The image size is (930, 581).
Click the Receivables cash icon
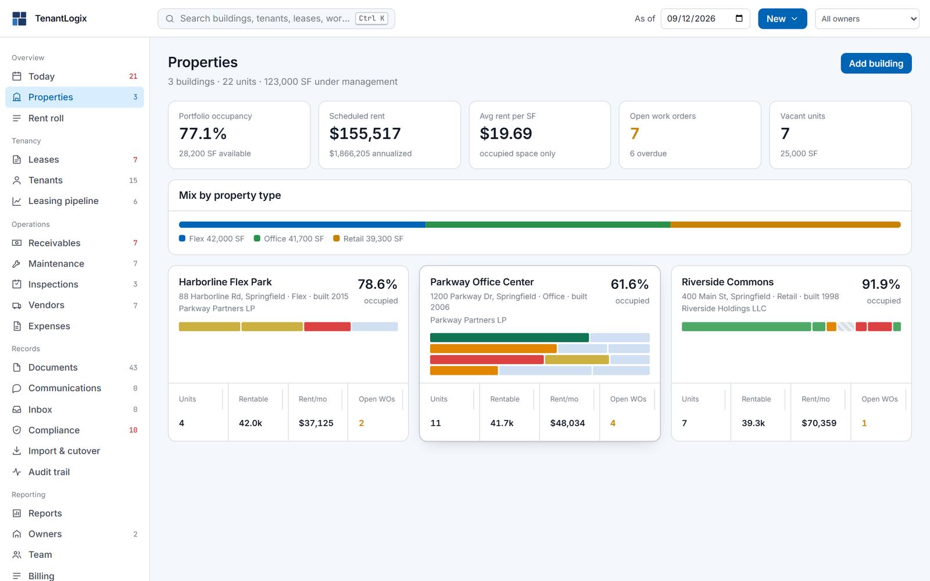[x=17, y=243]
